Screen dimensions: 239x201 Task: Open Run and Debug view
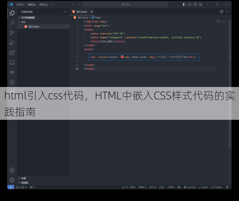(12, 43)
